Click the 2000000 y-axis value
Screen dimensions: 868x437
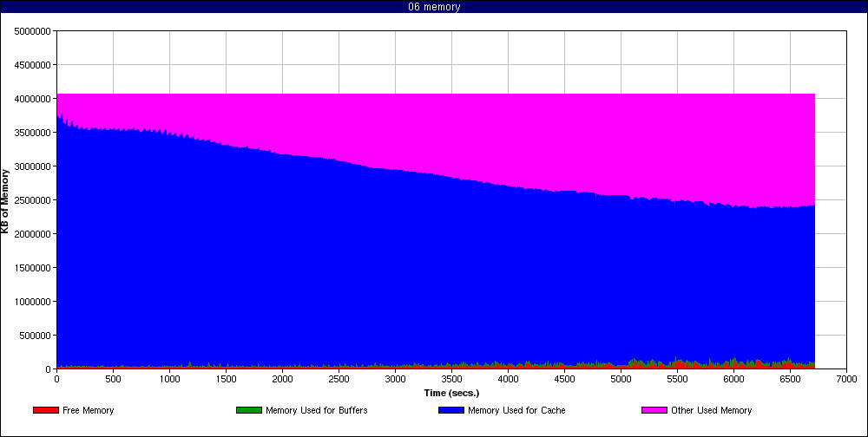(x=35, y=233)
